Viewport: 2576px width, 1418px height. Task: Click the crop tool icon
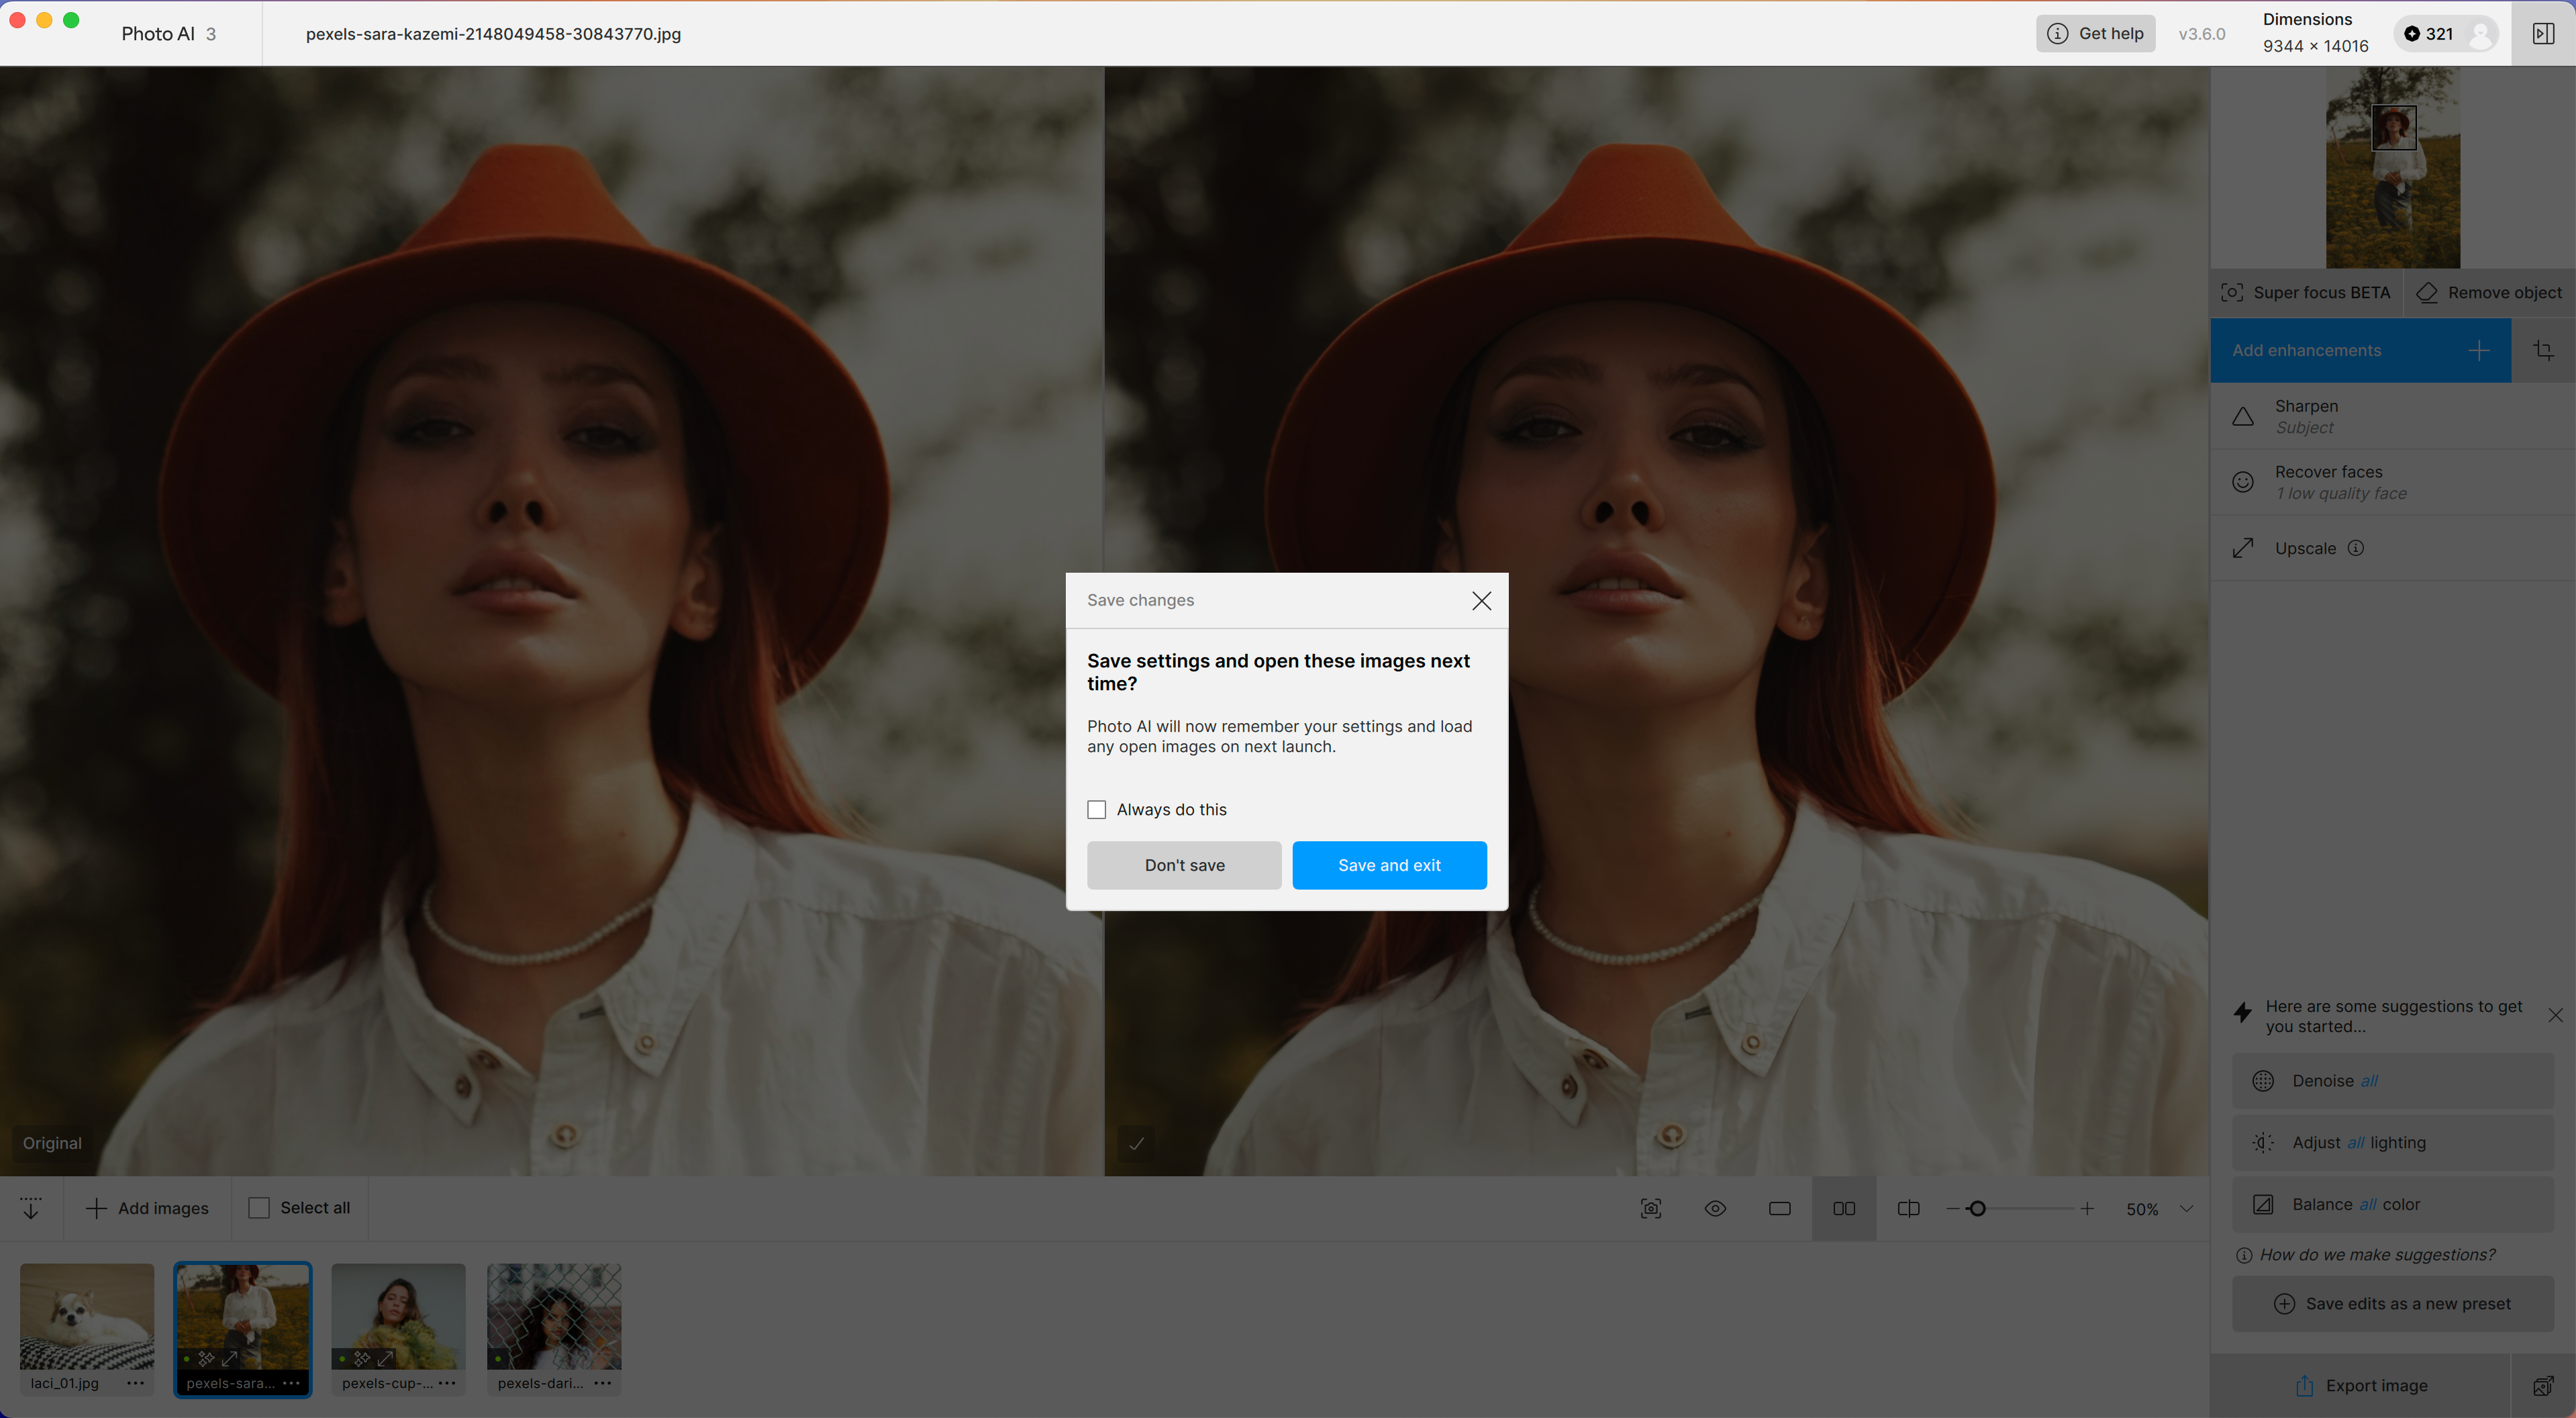point(2543,350)
